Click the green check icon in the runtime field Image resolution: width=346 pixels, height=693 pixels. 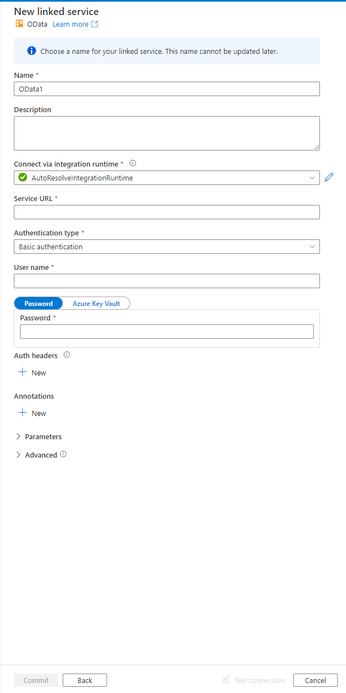pos(22,178)
